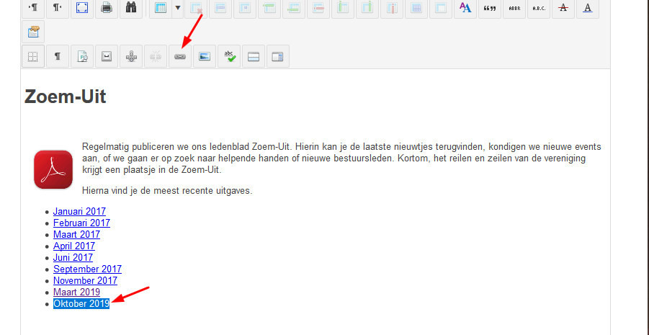This screenshot has height=335, width=649.
Task: Open the Januari 2017 link
Action: tap(79, 212)
